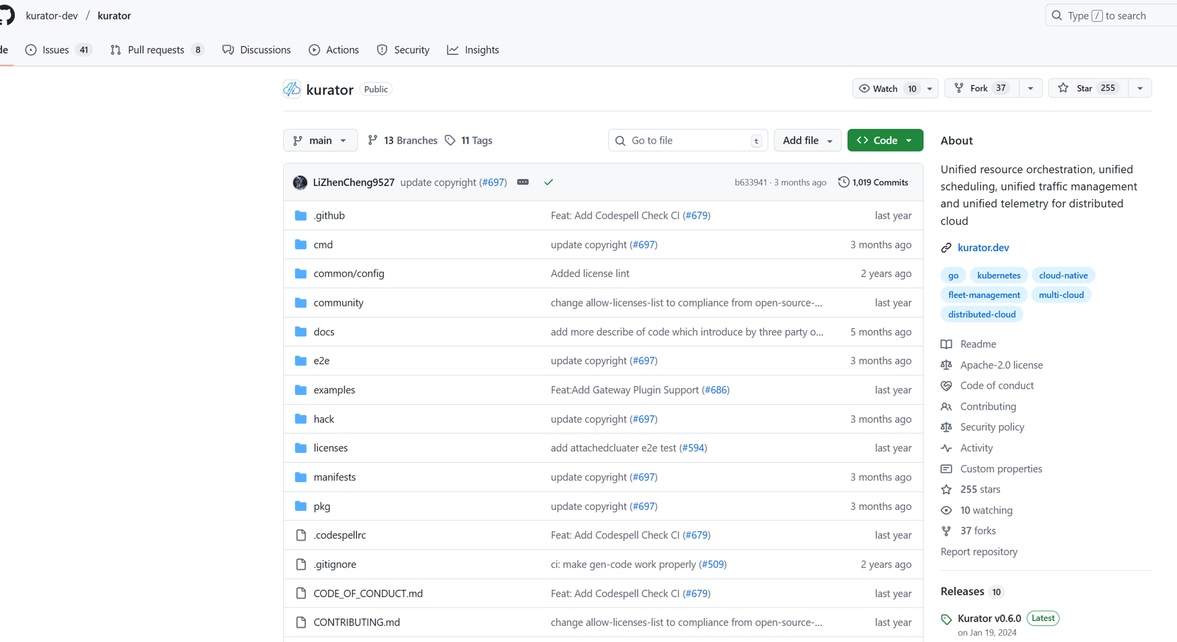Click the cloud-native topic tag

pyautogui.click(x=1063, y=275)
